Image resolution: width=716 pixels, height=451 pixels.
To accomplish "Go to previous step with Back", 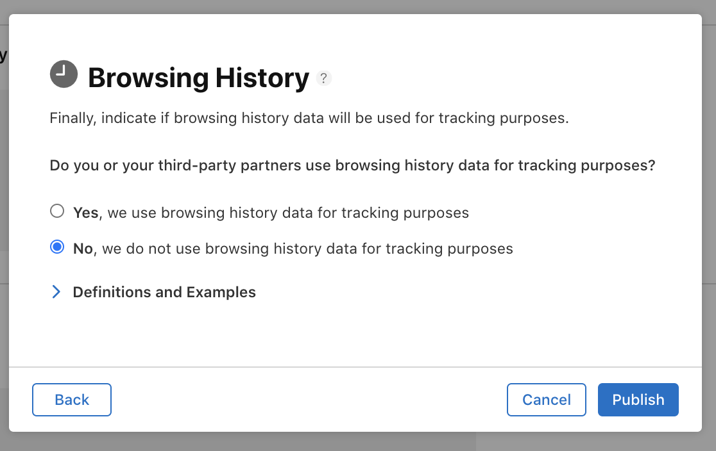I will [72, 400].
